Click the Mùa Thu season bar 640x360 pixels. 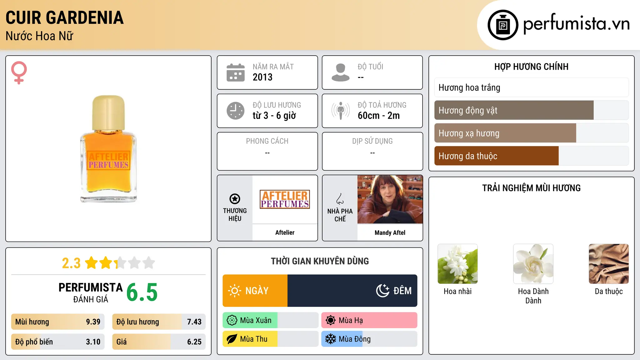click(271, 339)
